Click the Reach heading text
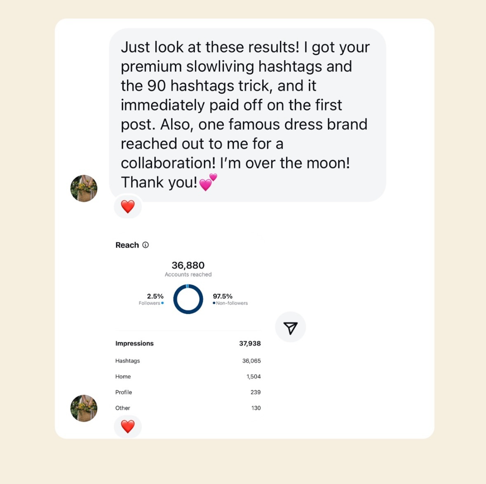 coord(127,245)
